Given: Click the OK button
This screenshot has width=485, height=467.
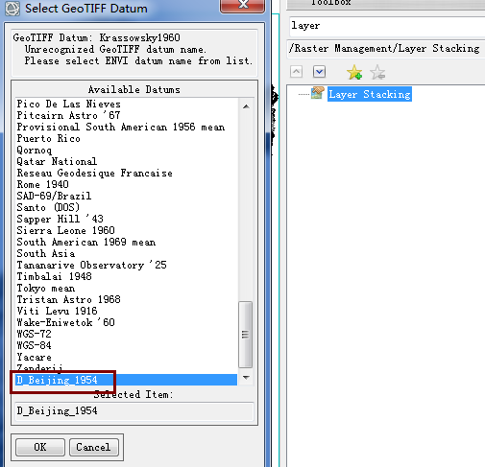Looking at the screenshot, I should [40, 447].
